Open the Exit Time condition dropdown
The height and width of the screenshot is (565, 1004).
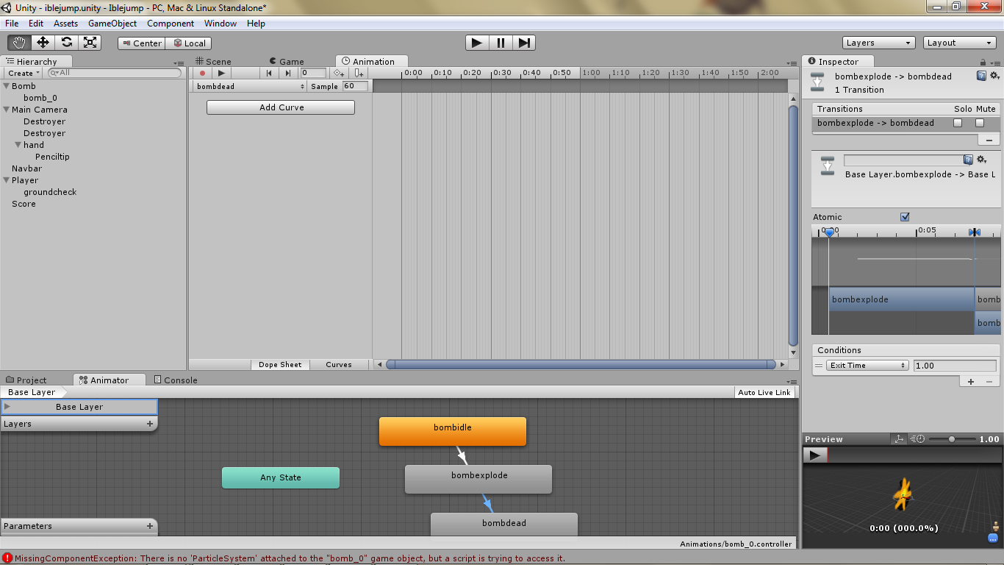point(868,366)
